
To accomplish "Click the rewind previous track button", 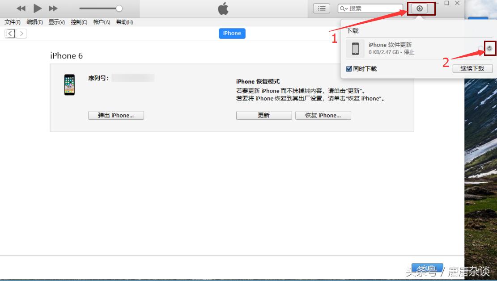I will point(21,8).
